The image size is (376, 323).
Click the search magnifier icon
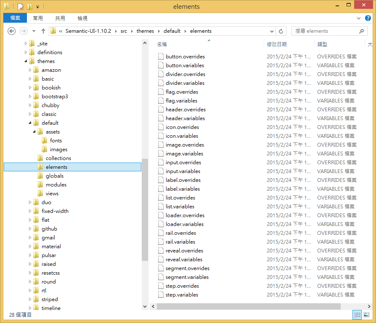[x=362, y=31]
